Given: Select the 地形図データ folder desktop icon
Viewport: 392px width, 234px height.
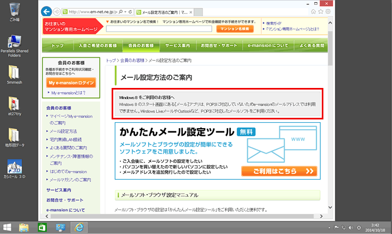Looking at the screenshot, I should click(x=14, y=137).
